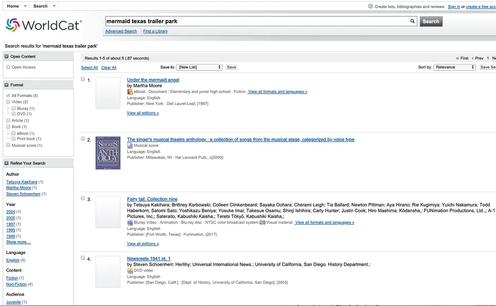The height and width of the screenshot is (306, 496).
Task: Toggle the All Formats checkbox
Action: click(8, 96)
